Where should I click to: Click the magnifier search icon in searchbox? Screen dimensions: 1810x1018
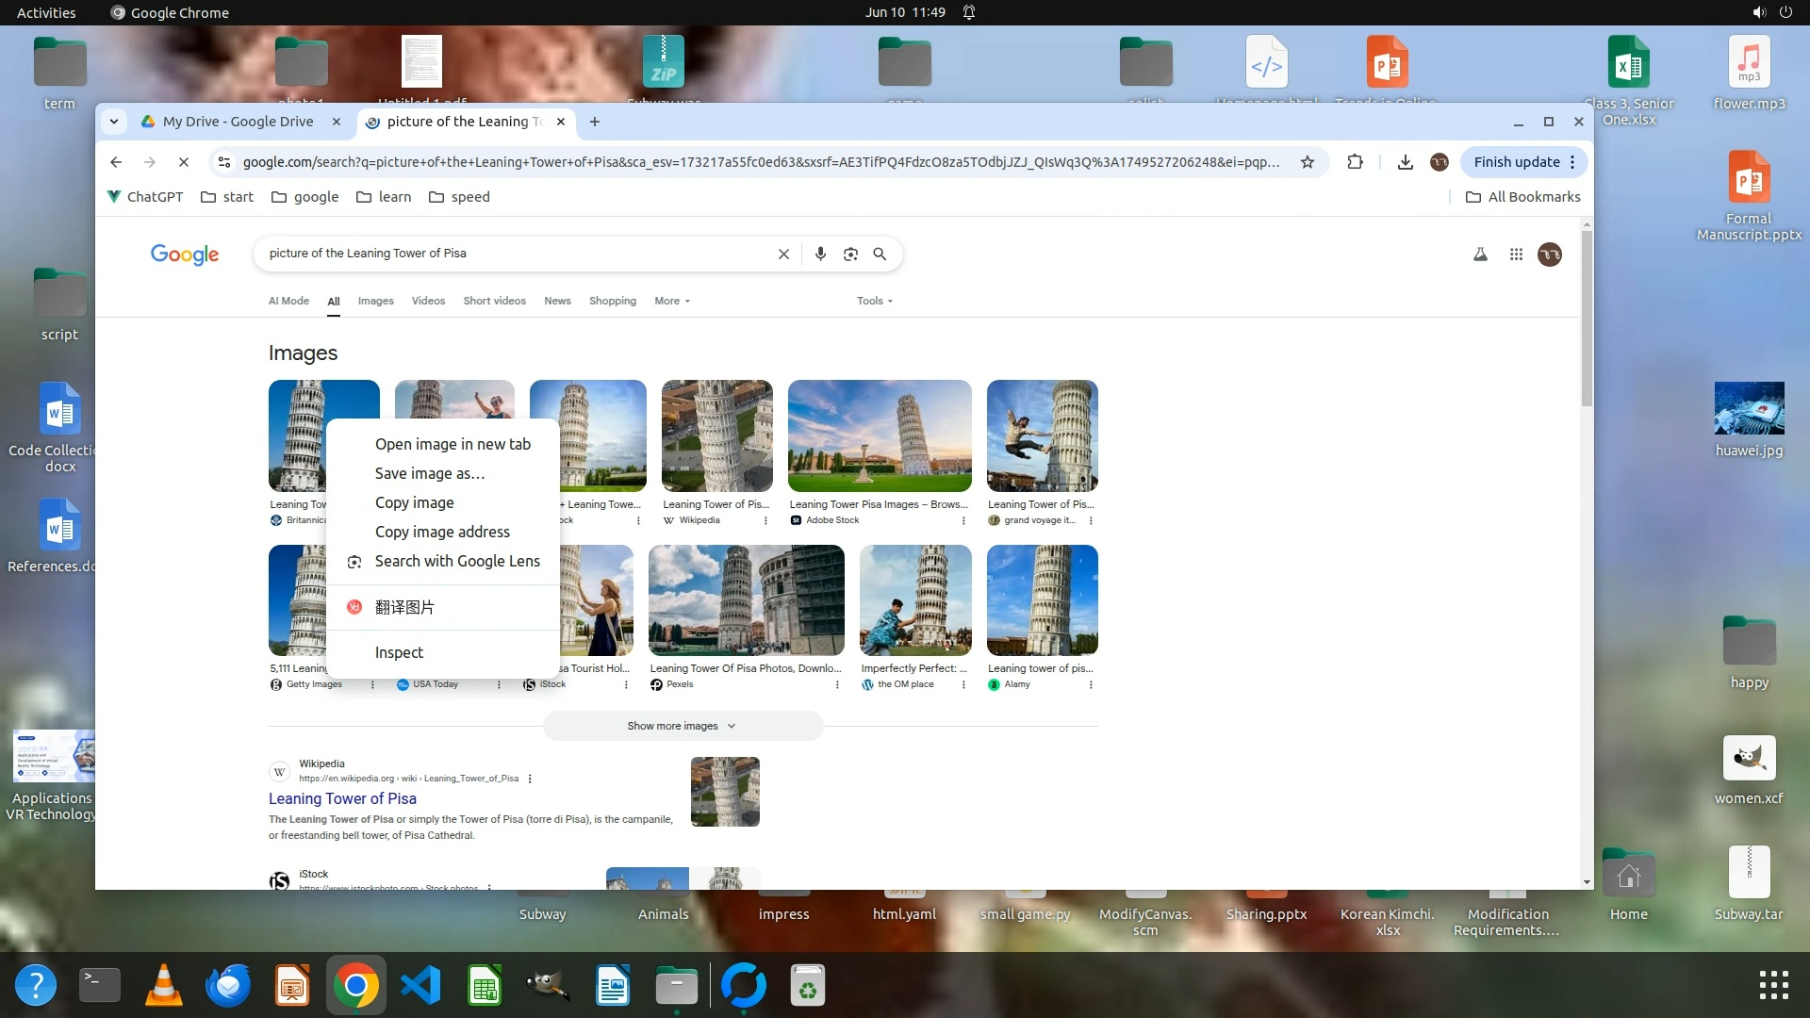[880, 254]
